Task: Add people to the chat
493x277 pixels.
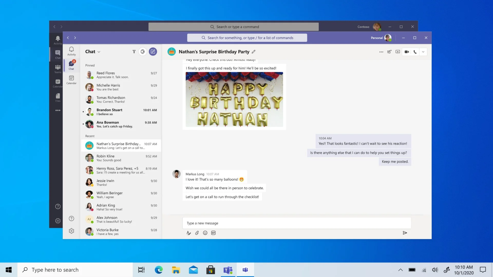Action: [389, 52]
